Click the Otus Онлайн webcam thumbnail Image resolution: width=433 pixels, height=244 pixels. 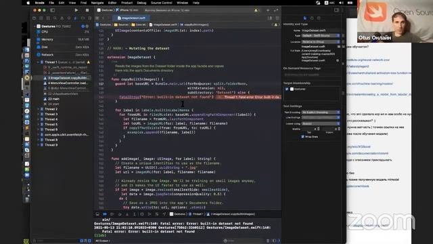click(x=395, y=21)
